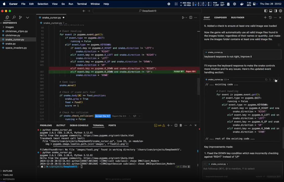
Task: Kill the terminal with the trash icon
Action: [181, 125]
